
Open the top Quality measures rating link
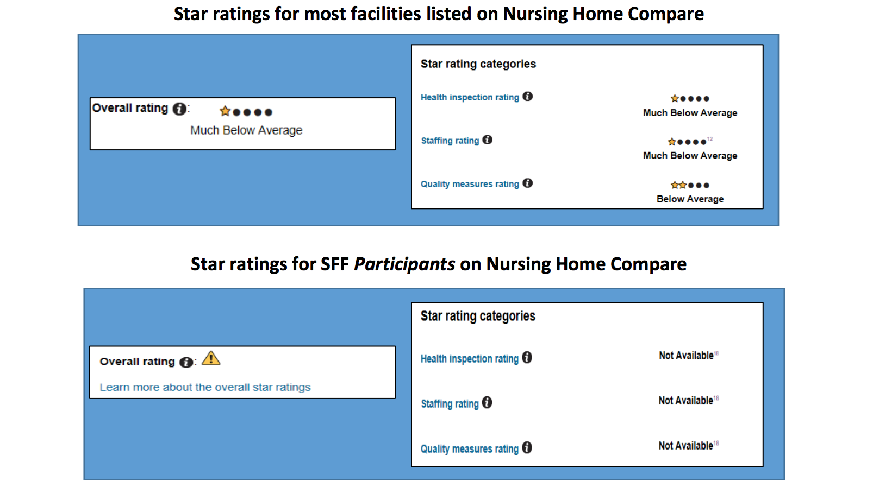pos(470,184)
